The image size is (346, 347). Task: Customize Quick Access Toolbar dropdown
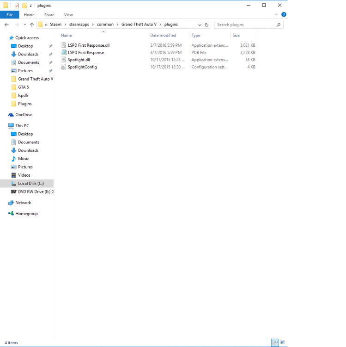30,6
